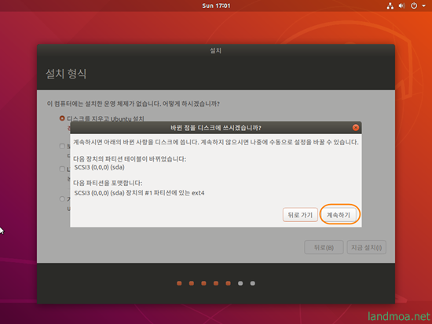Click the dialog title 바뀐 점을 디스크에 쓰시겠습니까?
Viewport: 432px width, 324px height.
pos(216,128)
